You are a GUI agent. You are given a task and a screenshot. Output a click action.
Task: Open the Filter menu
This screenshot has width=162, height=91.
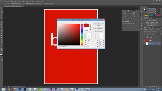click(x=27, y=1)
